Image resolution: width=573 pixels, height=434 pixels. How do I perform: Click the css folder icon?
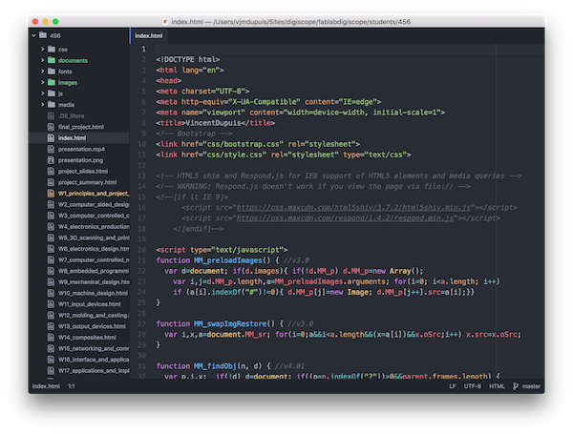(x=52, y=49)
